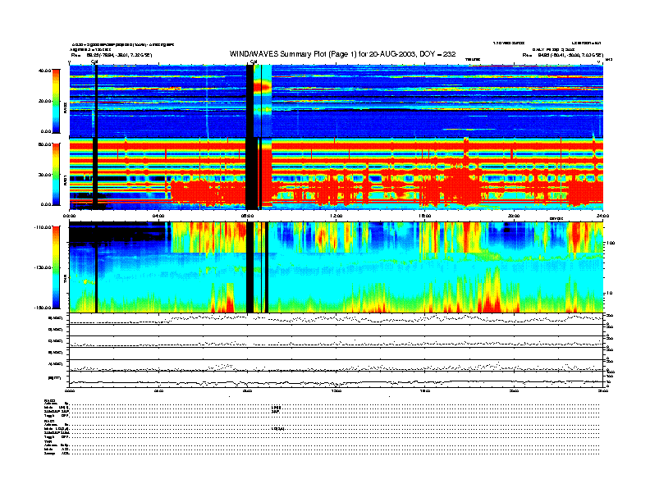Viewport: 650px width, 502px height.
Task: Click the '-150.00' value on TNR color scale
Action: (x=43, y=308)
